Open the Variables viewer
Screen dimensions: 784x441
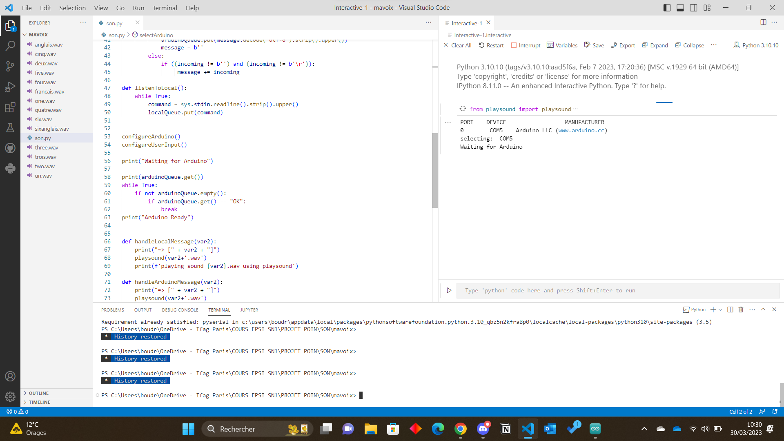pos(562,45)
